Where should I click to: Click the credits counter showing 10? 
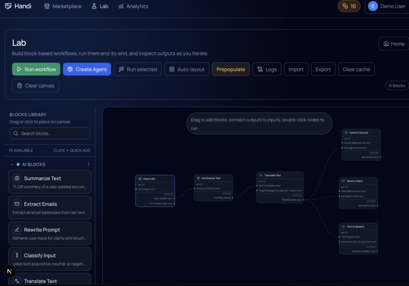click(349, 6)
